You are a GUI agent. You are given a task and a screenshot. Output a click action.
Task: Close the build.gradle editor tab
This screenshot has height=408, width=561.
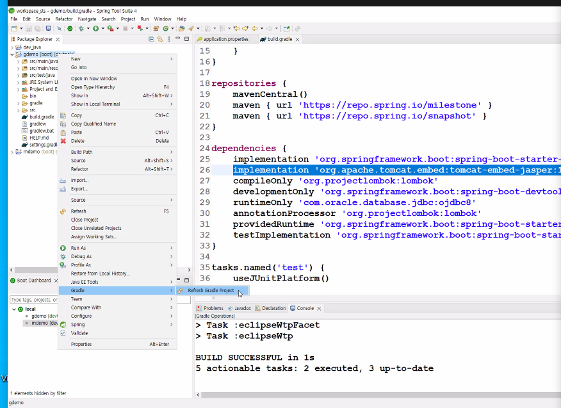pyautogui.click(x=297, y=39)
